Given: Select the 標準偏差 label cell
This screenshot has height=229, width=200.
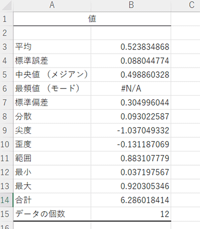Looking at the screenshot, I should tap(52, 103).
